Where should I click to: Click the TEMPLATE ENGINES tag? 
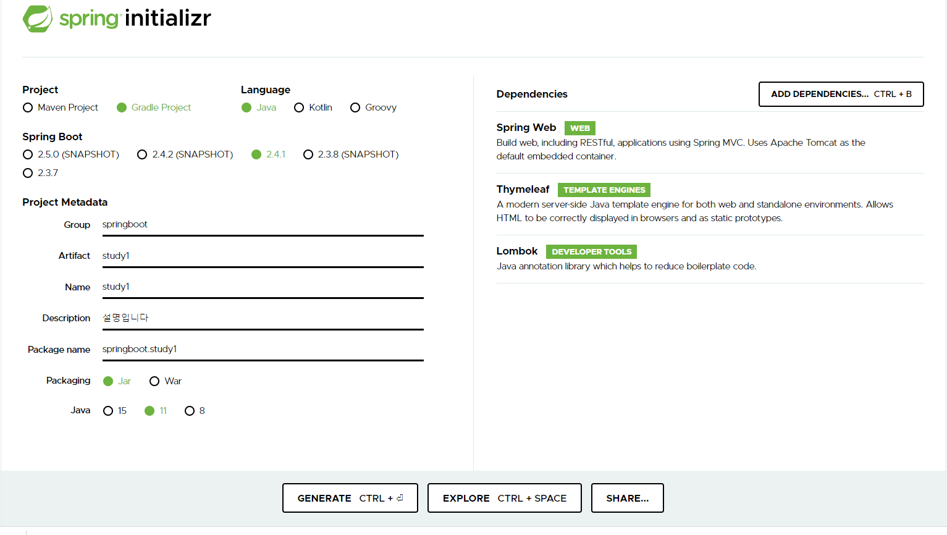click(604, 190)
